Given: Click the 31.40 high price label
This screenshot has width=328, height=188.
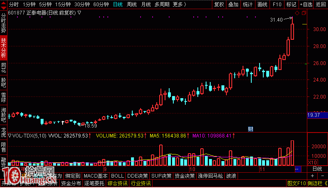Looking at the screenshot, I should click(276, 20).
